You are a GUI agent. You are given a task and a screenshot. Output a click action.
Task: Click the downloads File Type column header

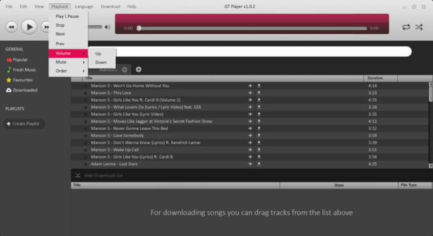(x=415, y=185)
